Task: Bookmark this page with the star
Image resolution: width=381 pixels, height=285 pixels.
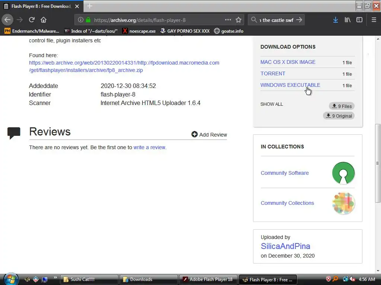Action: (238, 20)
